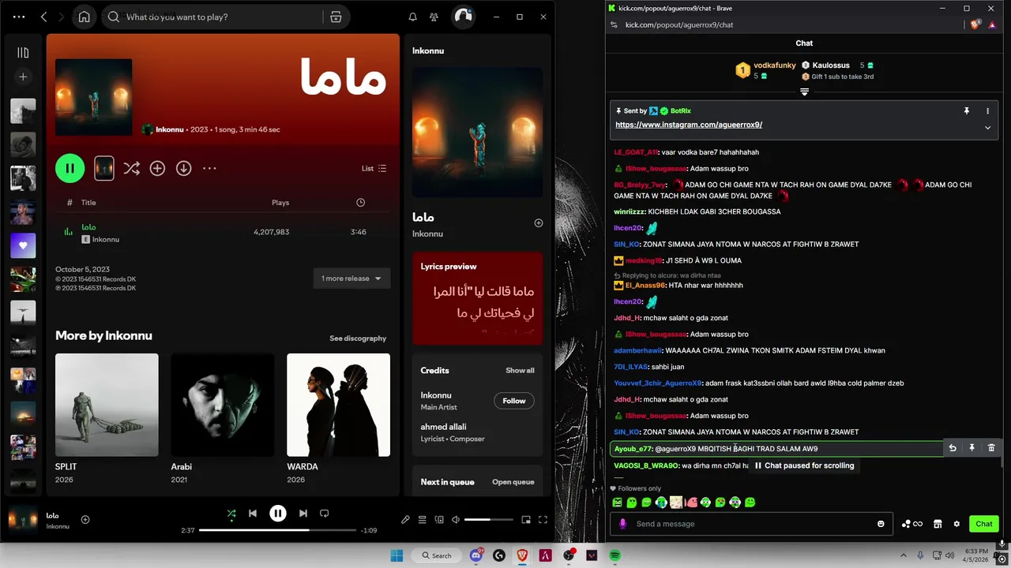1011x568 pixels.
Task: Create a playlist with the sidebar plus icon
Action: 23,77
